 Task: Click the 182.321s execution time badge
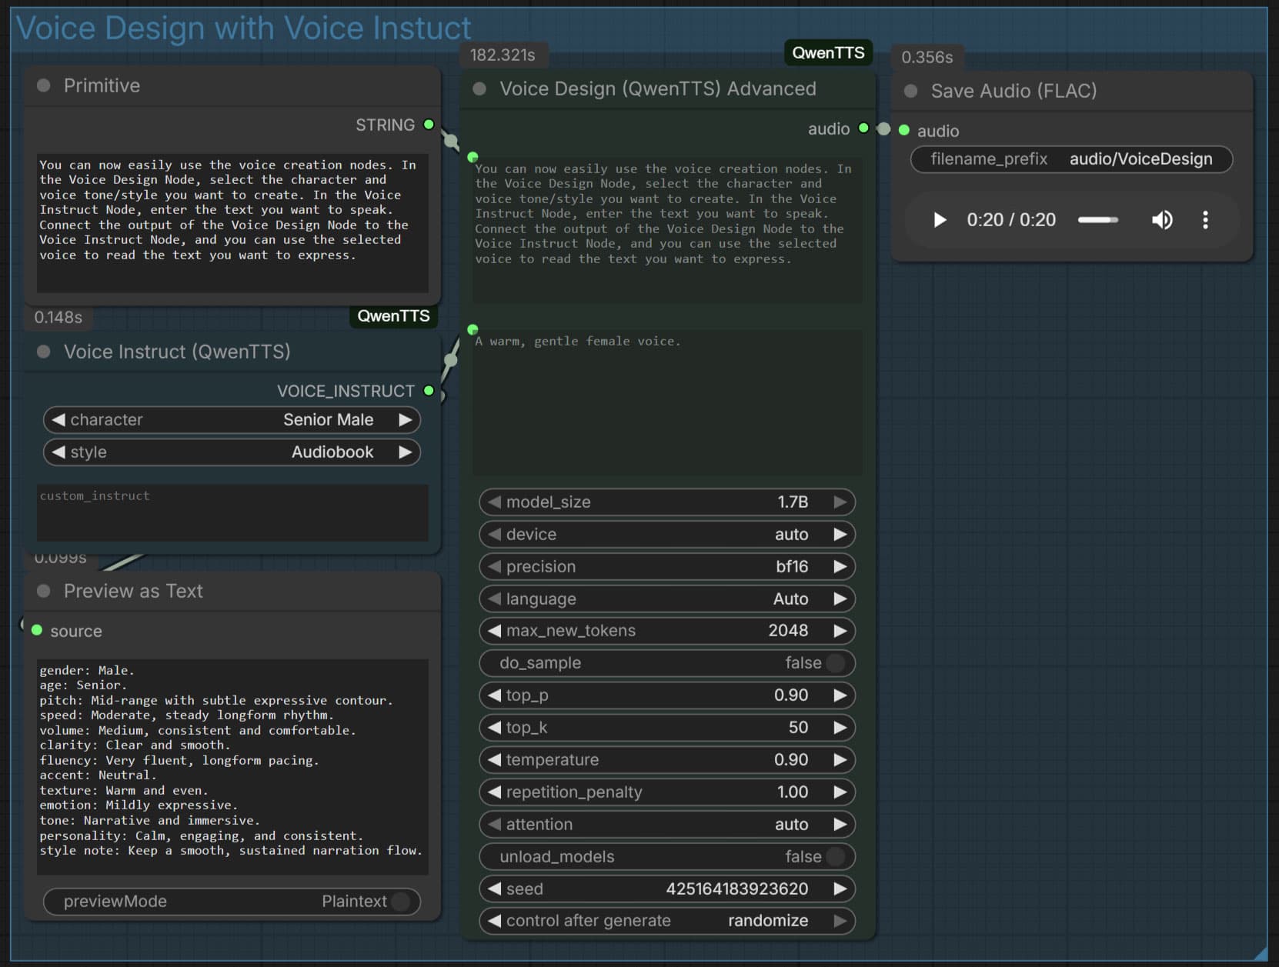(x=503, y=55)
